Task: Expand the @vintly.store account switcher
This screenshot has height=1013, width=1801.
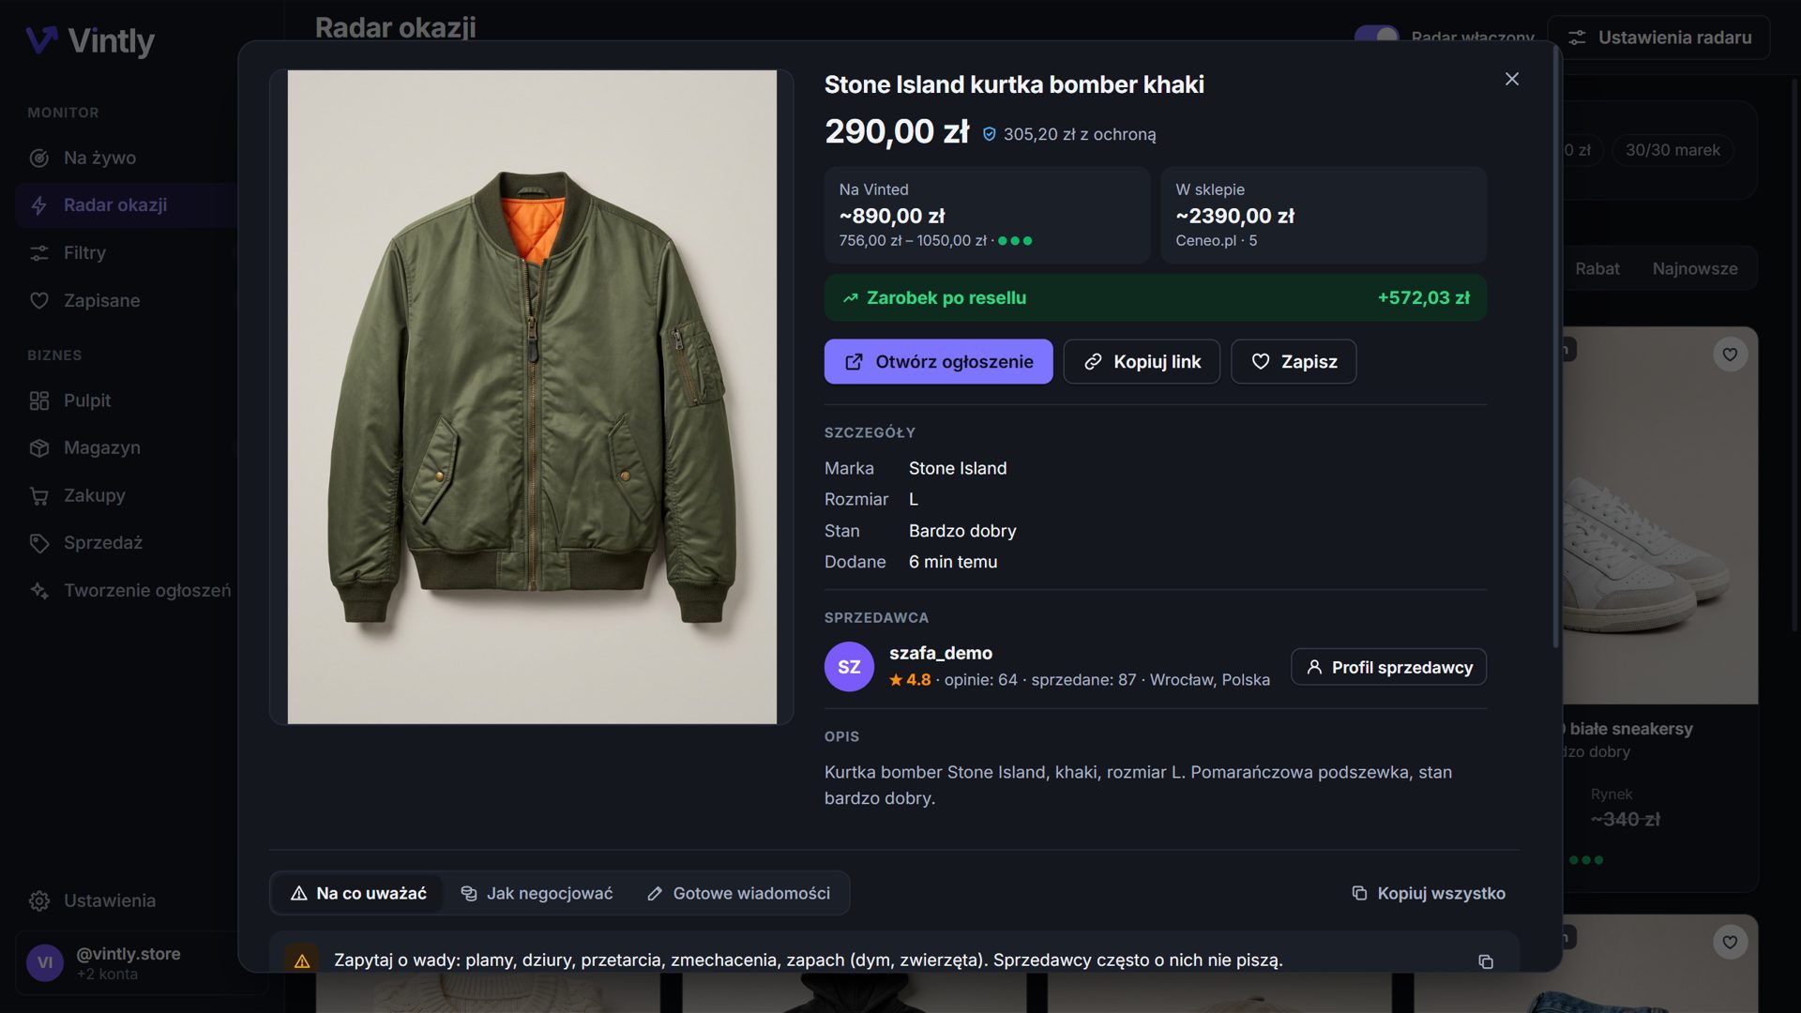Action: (127, 962)
